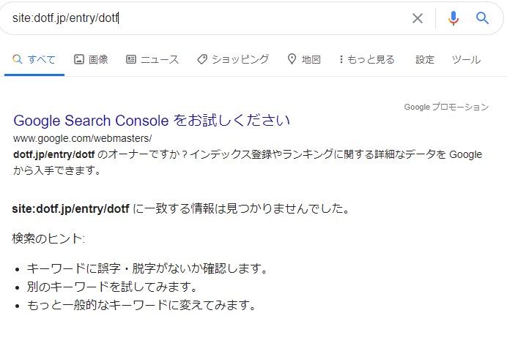Image resolution: width=507 pixels, height=343 pixels.
Task: Open Google Search Console をお試しください link
Action: pyautogui.click(x=152, y=121)
